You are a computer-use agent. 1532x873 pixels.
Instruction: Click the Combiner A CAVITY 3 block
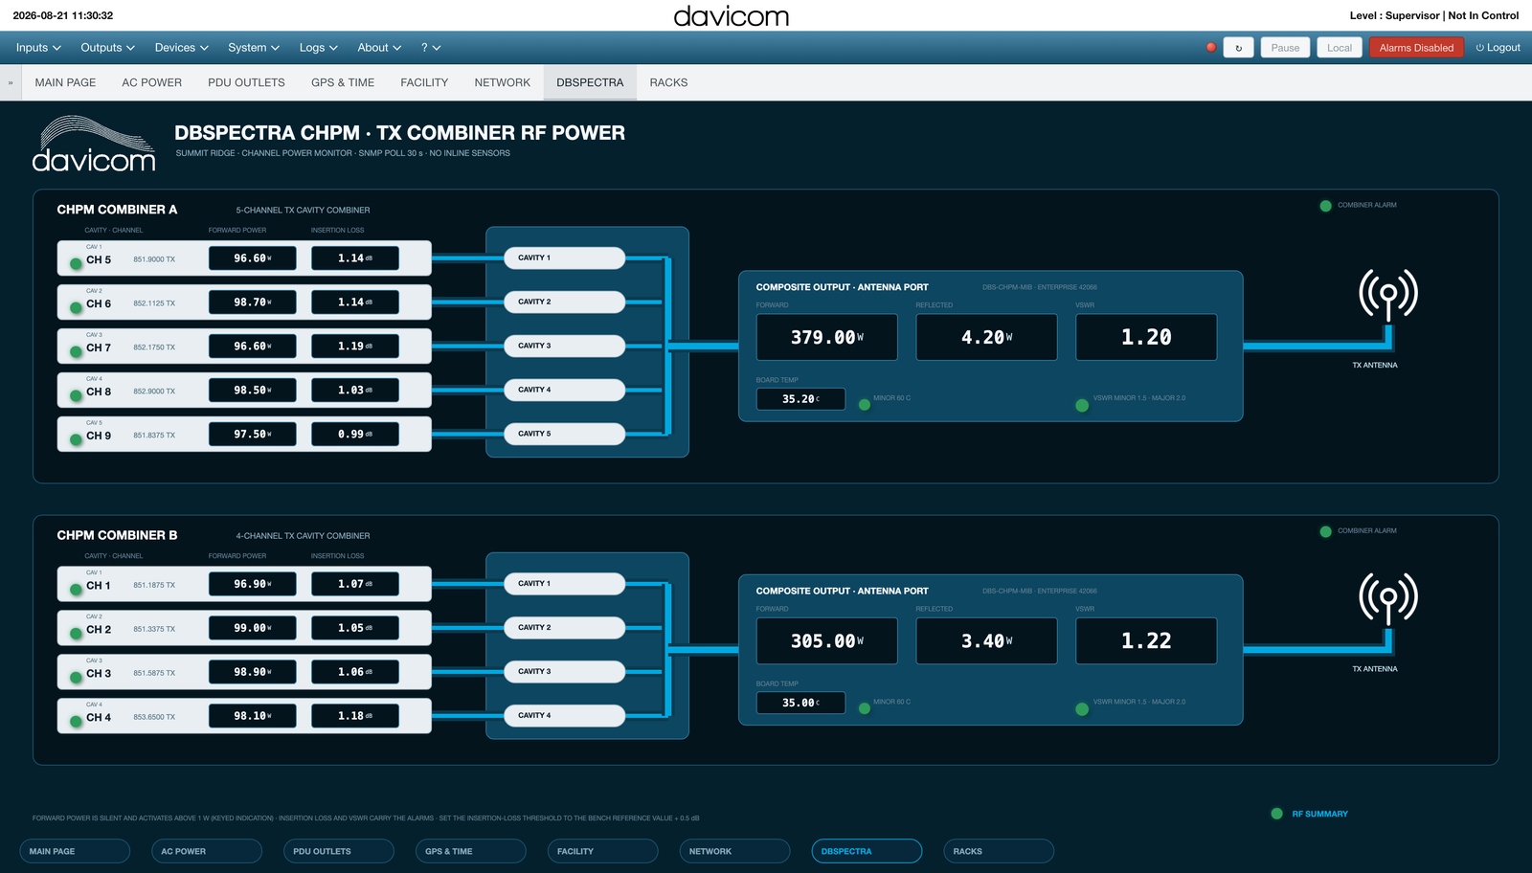click(564, 346)
